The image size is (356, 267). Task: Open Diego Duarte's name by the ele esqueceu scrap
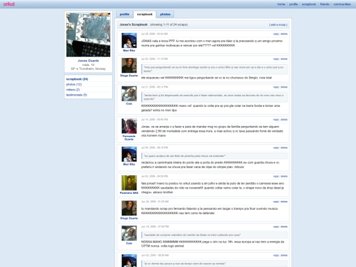pos(129,75)
